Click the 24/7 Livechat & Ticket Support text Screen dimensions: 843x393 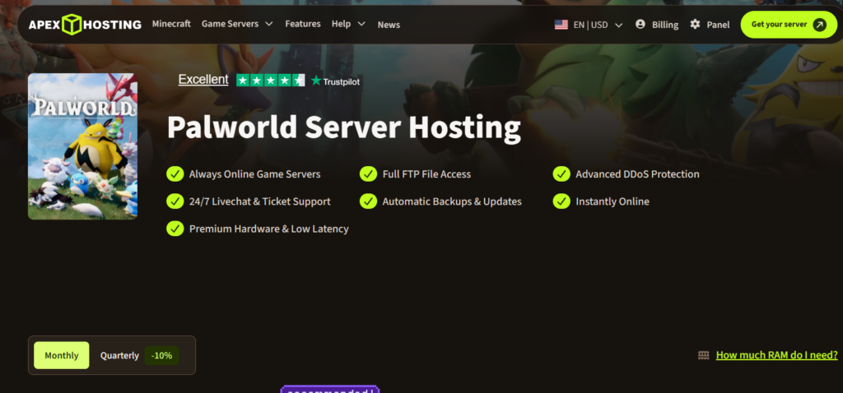(x=259, y=201)
